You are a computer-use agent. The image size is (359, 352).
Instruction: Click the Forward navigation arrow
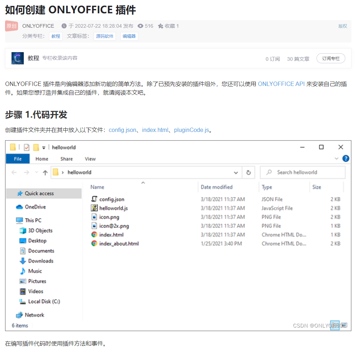pos(27,172)
